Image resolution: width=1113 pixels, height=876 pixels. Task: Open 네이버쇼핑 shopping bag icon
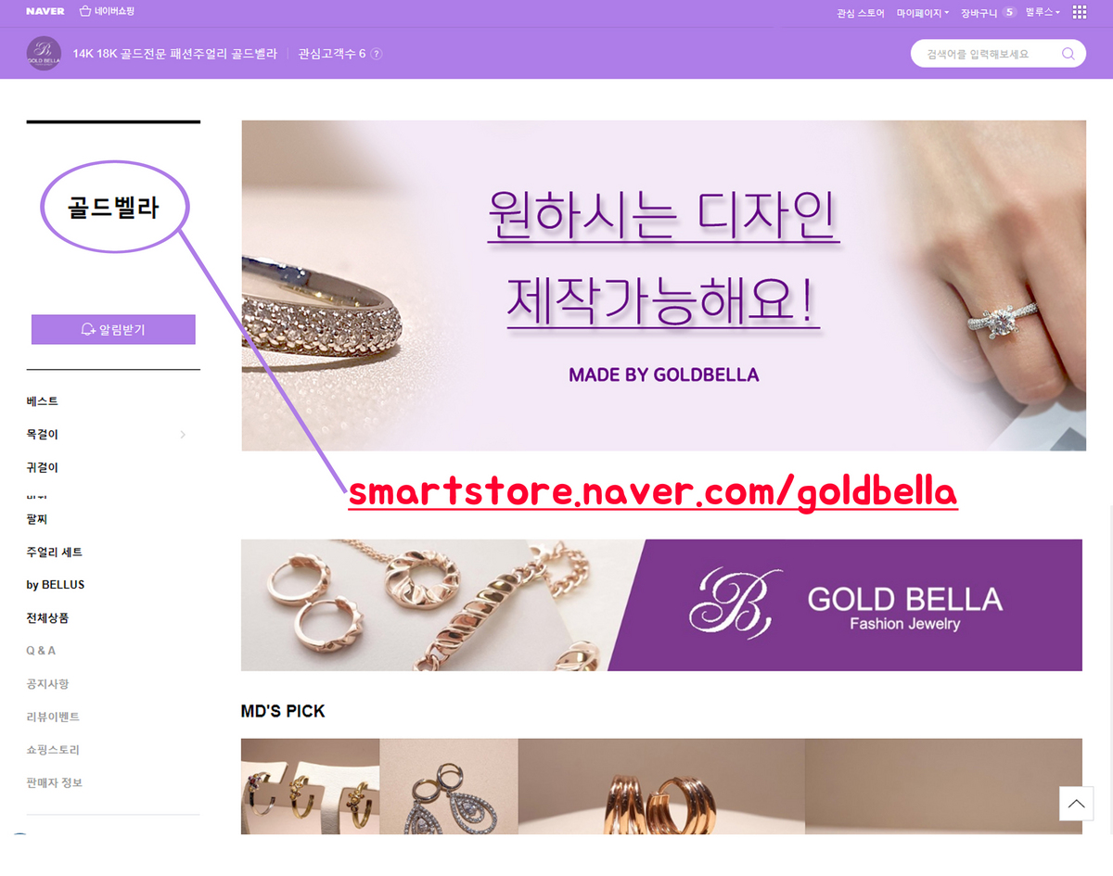(85, 11)
